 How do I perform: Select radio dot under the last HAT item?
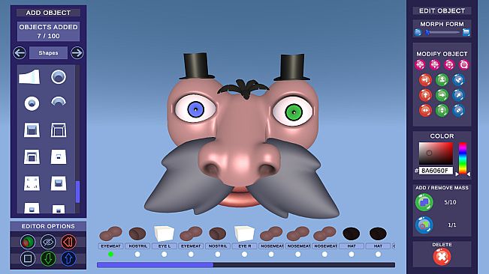click(378, 254)
